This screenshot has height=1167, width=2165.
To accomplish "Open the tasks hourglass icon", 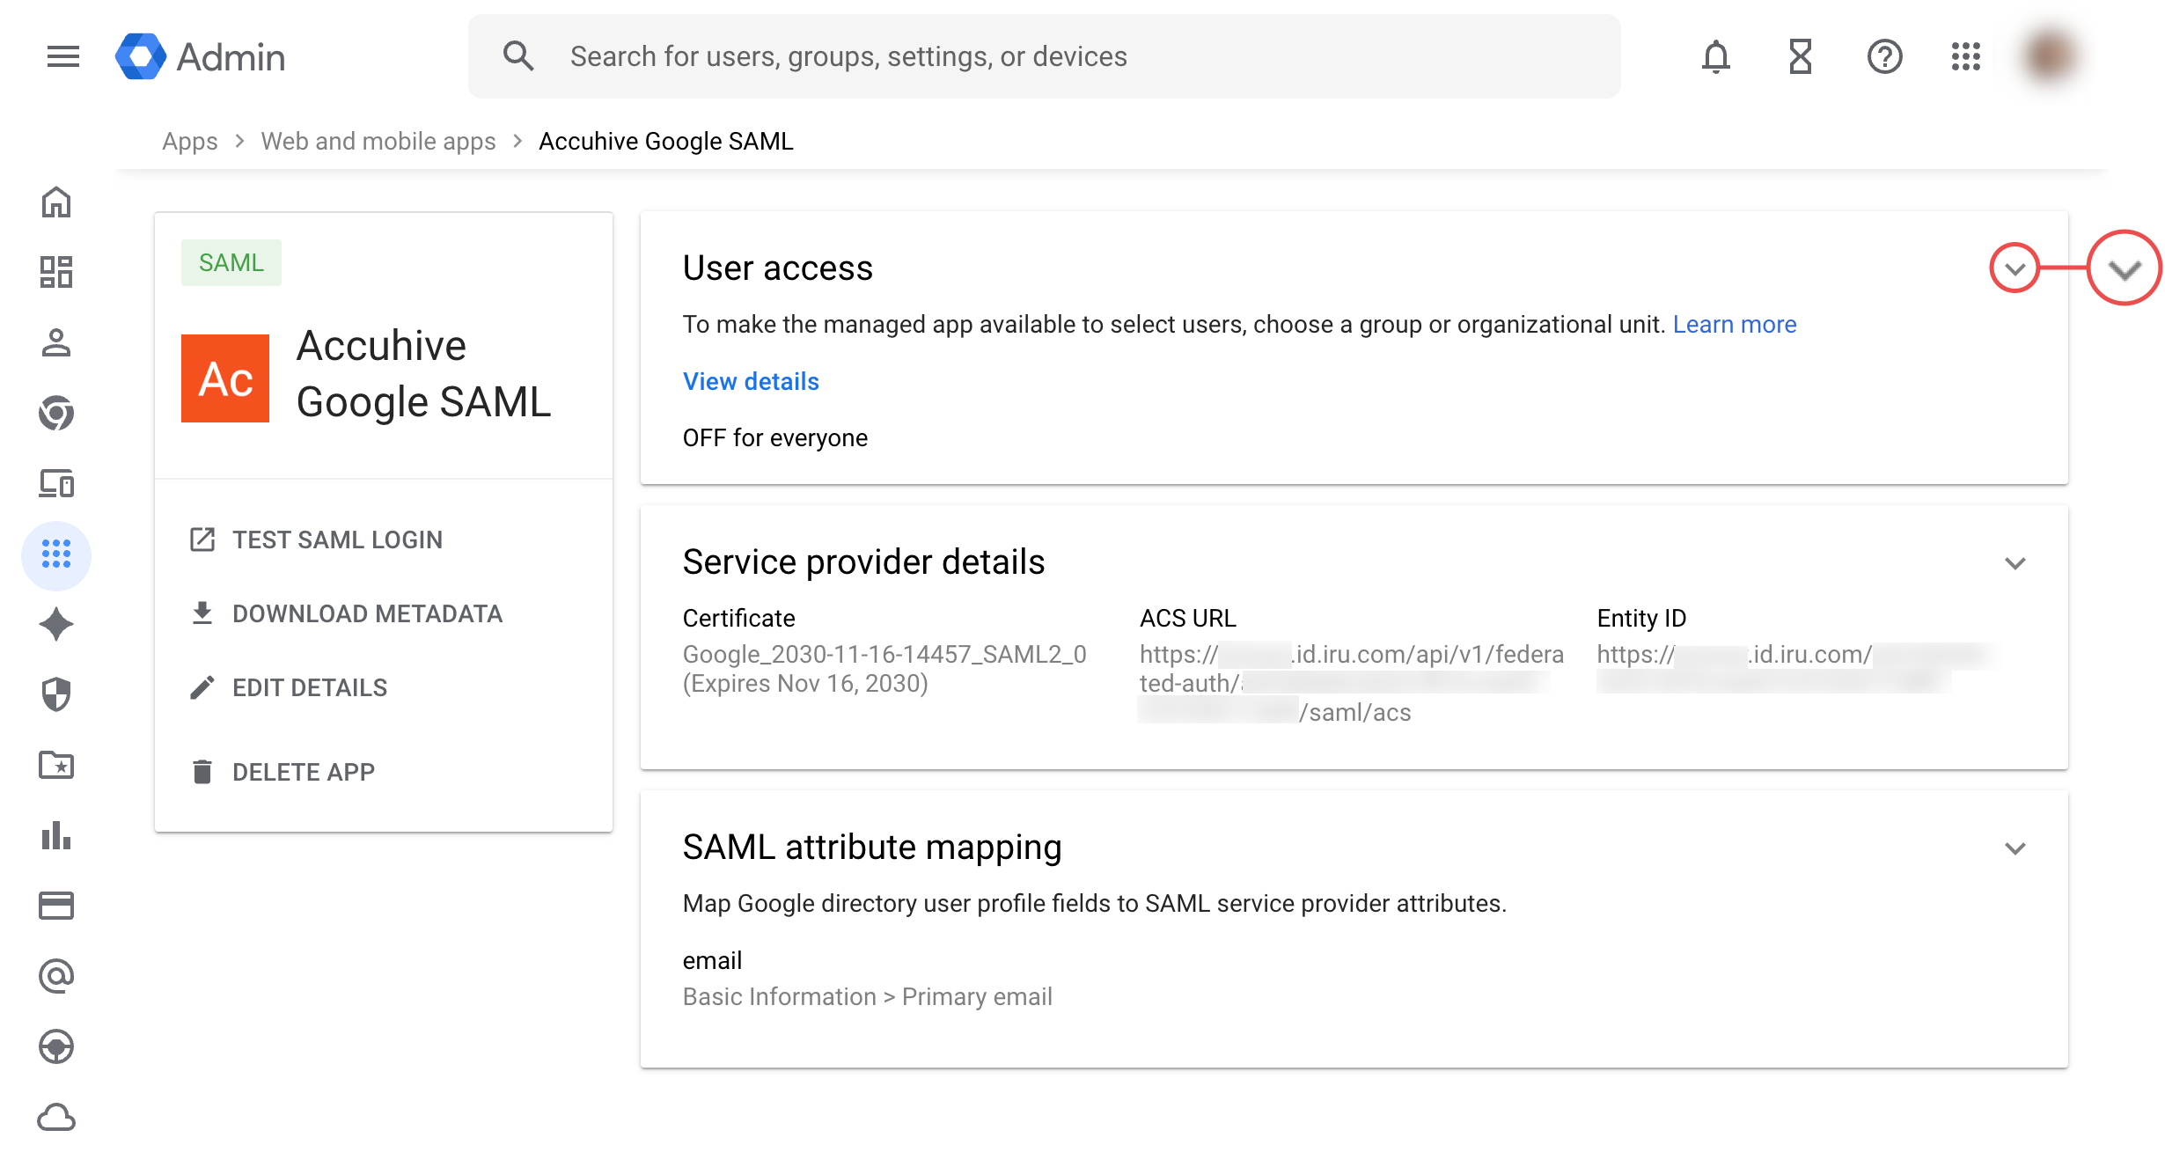I will (x=1800, y=57).
